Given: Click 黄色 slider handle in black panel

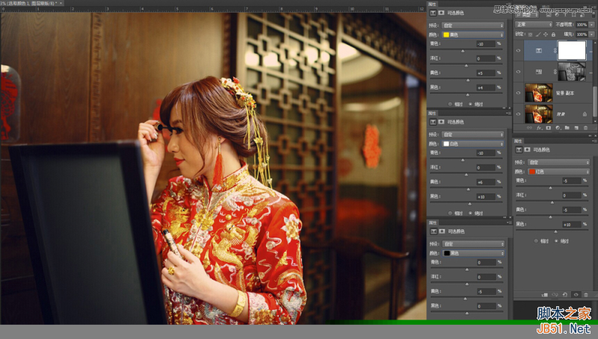Looking at the screenshot, I should click(x=465, y=299).
